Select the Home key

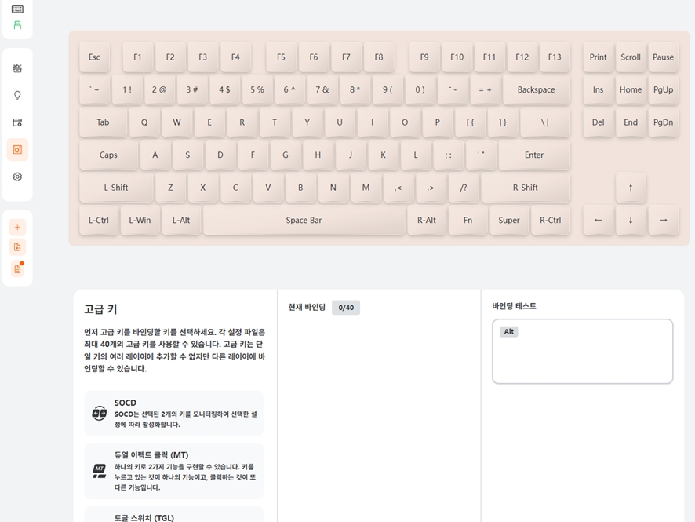631,89
